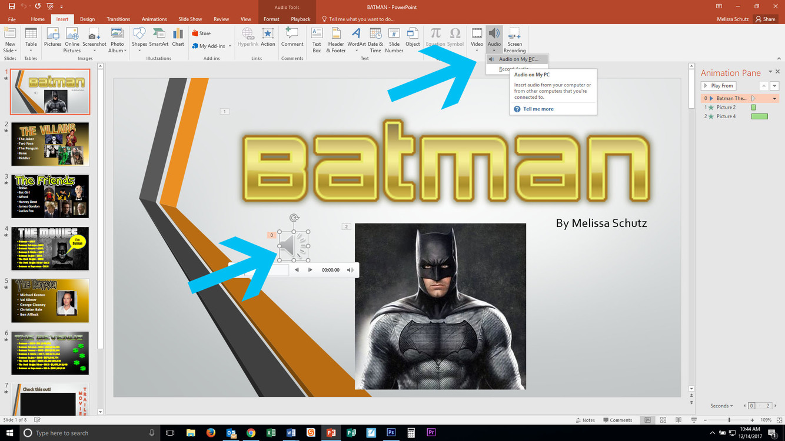Select the audio speaker icon on slide
This screenshot has height=441, width=785.
click(x=292, y=245)
